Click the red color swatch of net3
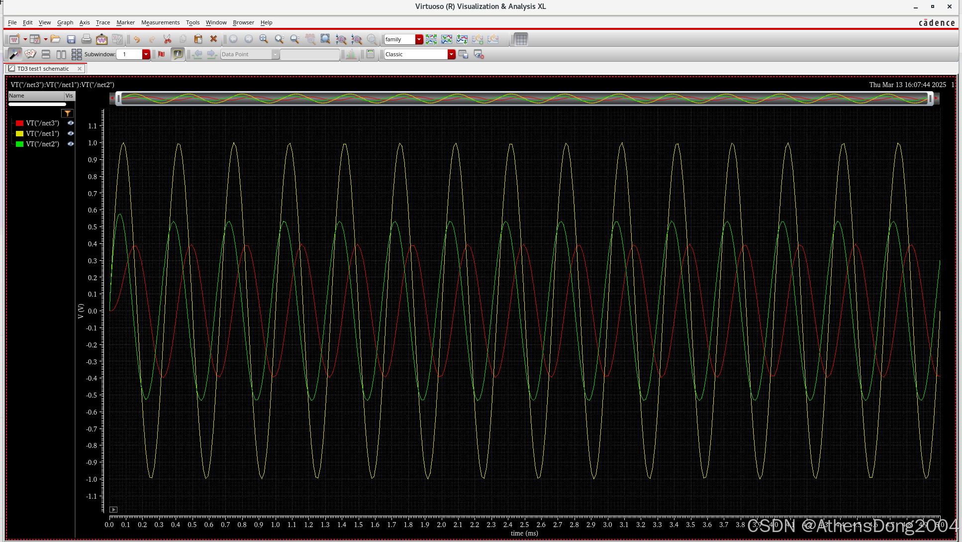The width and height of the screenshot is (962, 542). point(20,123)
